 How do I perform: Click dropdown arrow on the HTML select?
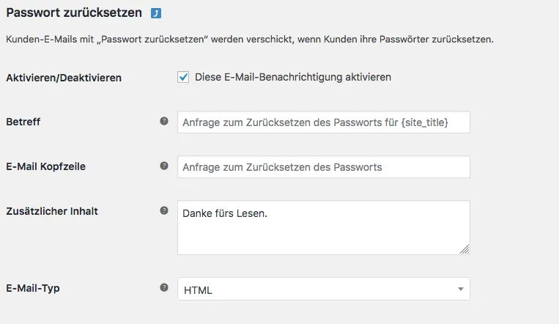click(x=461, y=289)
